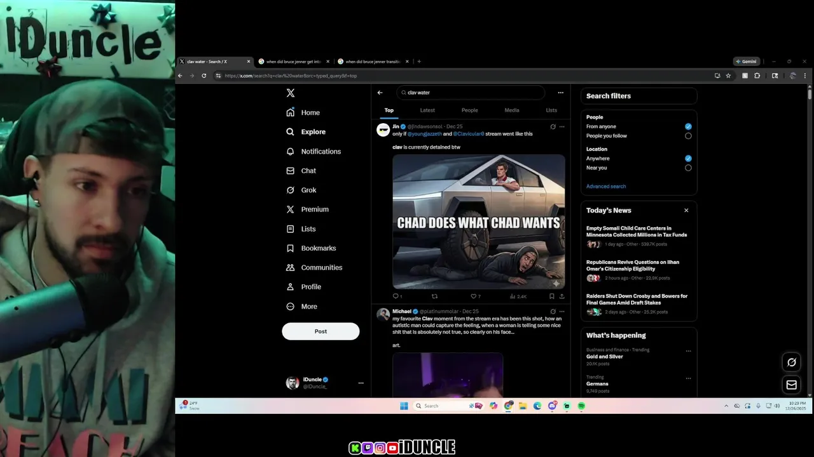Share Jin's Cybertruck post

point(562,296)
